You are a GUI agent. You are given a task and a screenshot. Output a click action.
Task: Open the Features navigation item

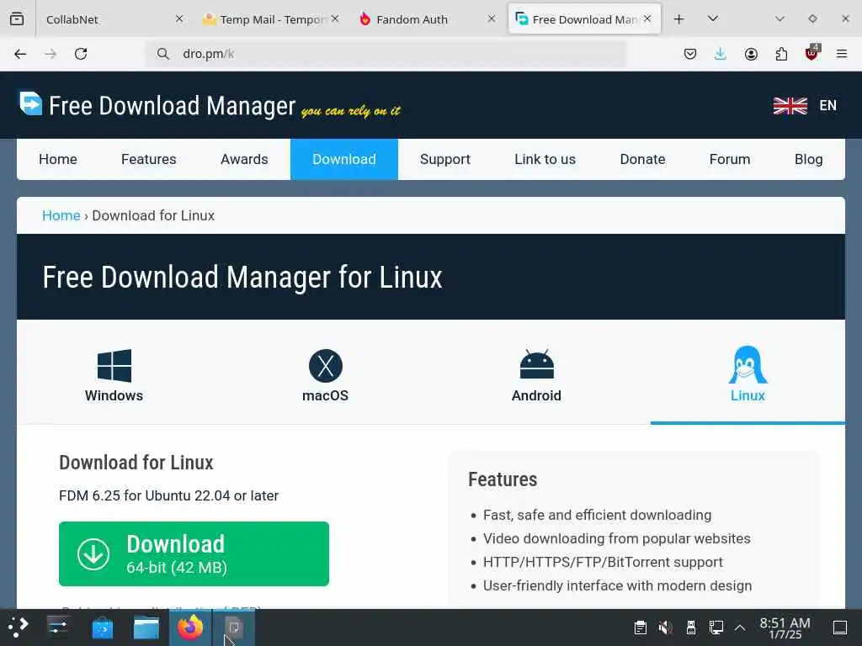(148, 159)
